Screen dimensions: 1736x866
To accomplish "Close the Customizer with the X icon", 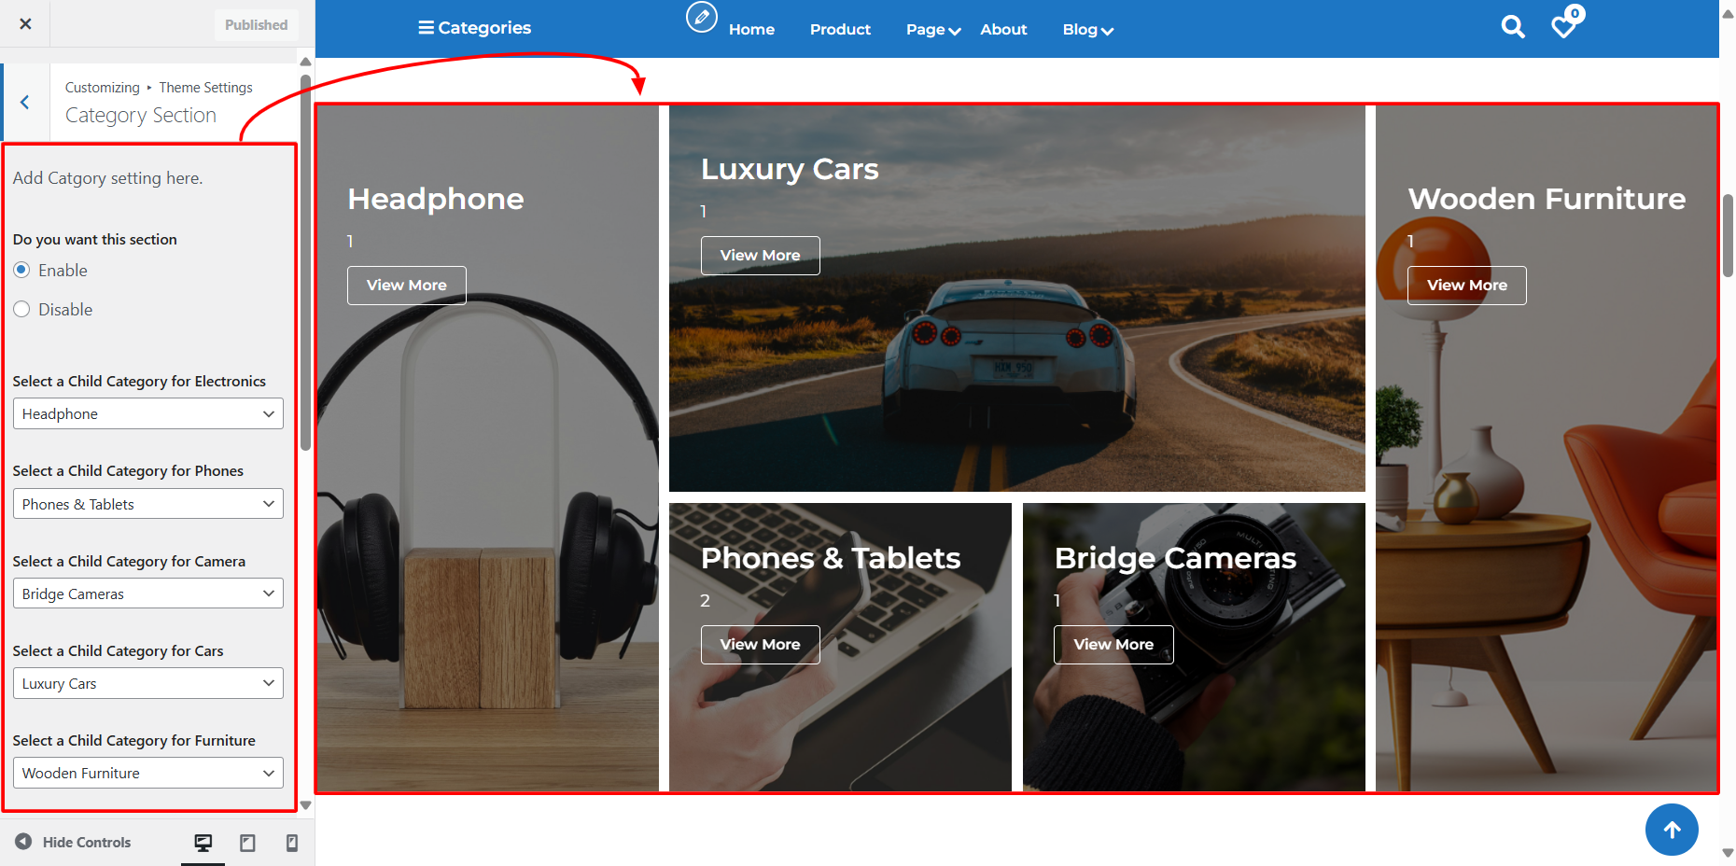I will coord(25,24).
